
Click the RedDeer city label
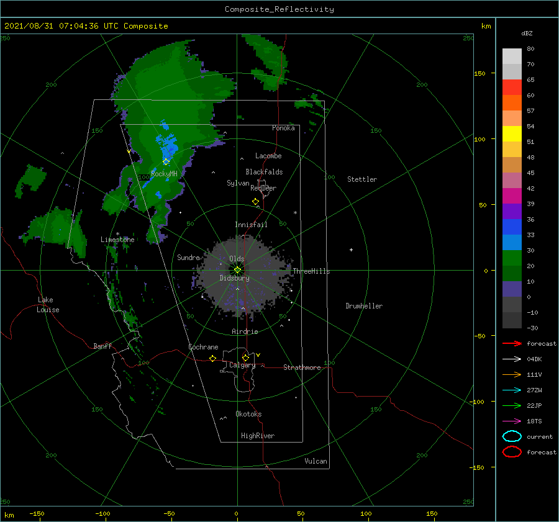point(263,188)
